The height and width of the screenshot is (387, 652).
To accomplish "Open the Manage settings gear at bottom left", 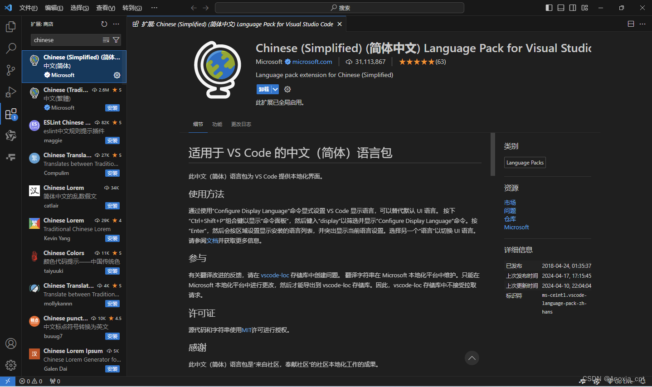I will click(11, 365).
